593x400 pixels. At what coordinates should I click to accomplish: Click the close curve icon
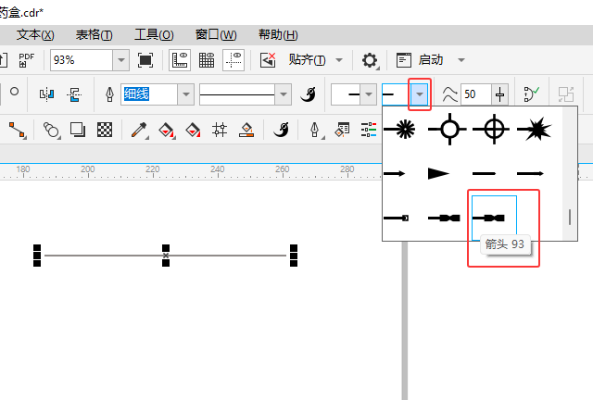pos(531,94)
